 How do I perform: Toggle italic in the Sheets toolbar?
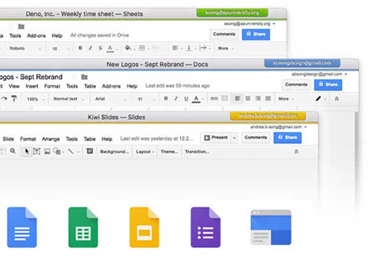pos(90,48)
